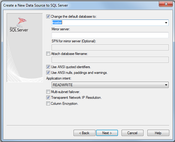Enable Attach database filename checkbox
175x142 pixels.
click(x=48, y=54)
